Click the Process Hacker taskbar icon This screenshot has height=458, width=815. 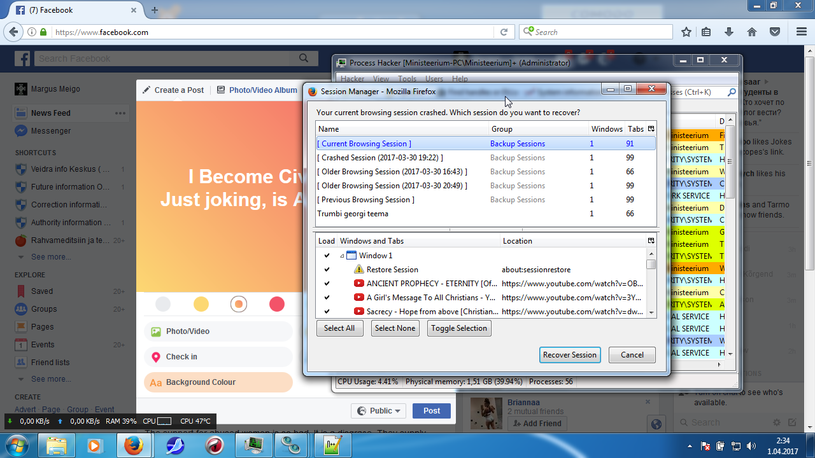(255, 445)
